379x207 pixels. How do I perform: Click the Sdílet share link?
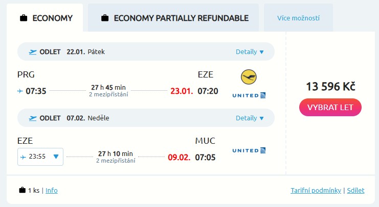coord(355,191)
